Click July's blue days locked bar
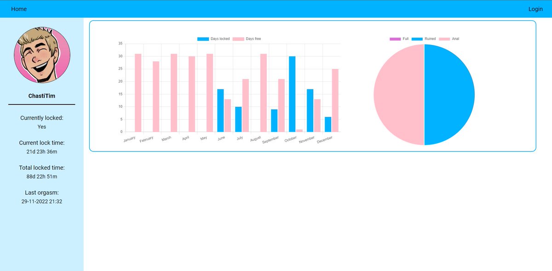The width and height of the screenshot is (552, 271). click(x=238, y=119)
